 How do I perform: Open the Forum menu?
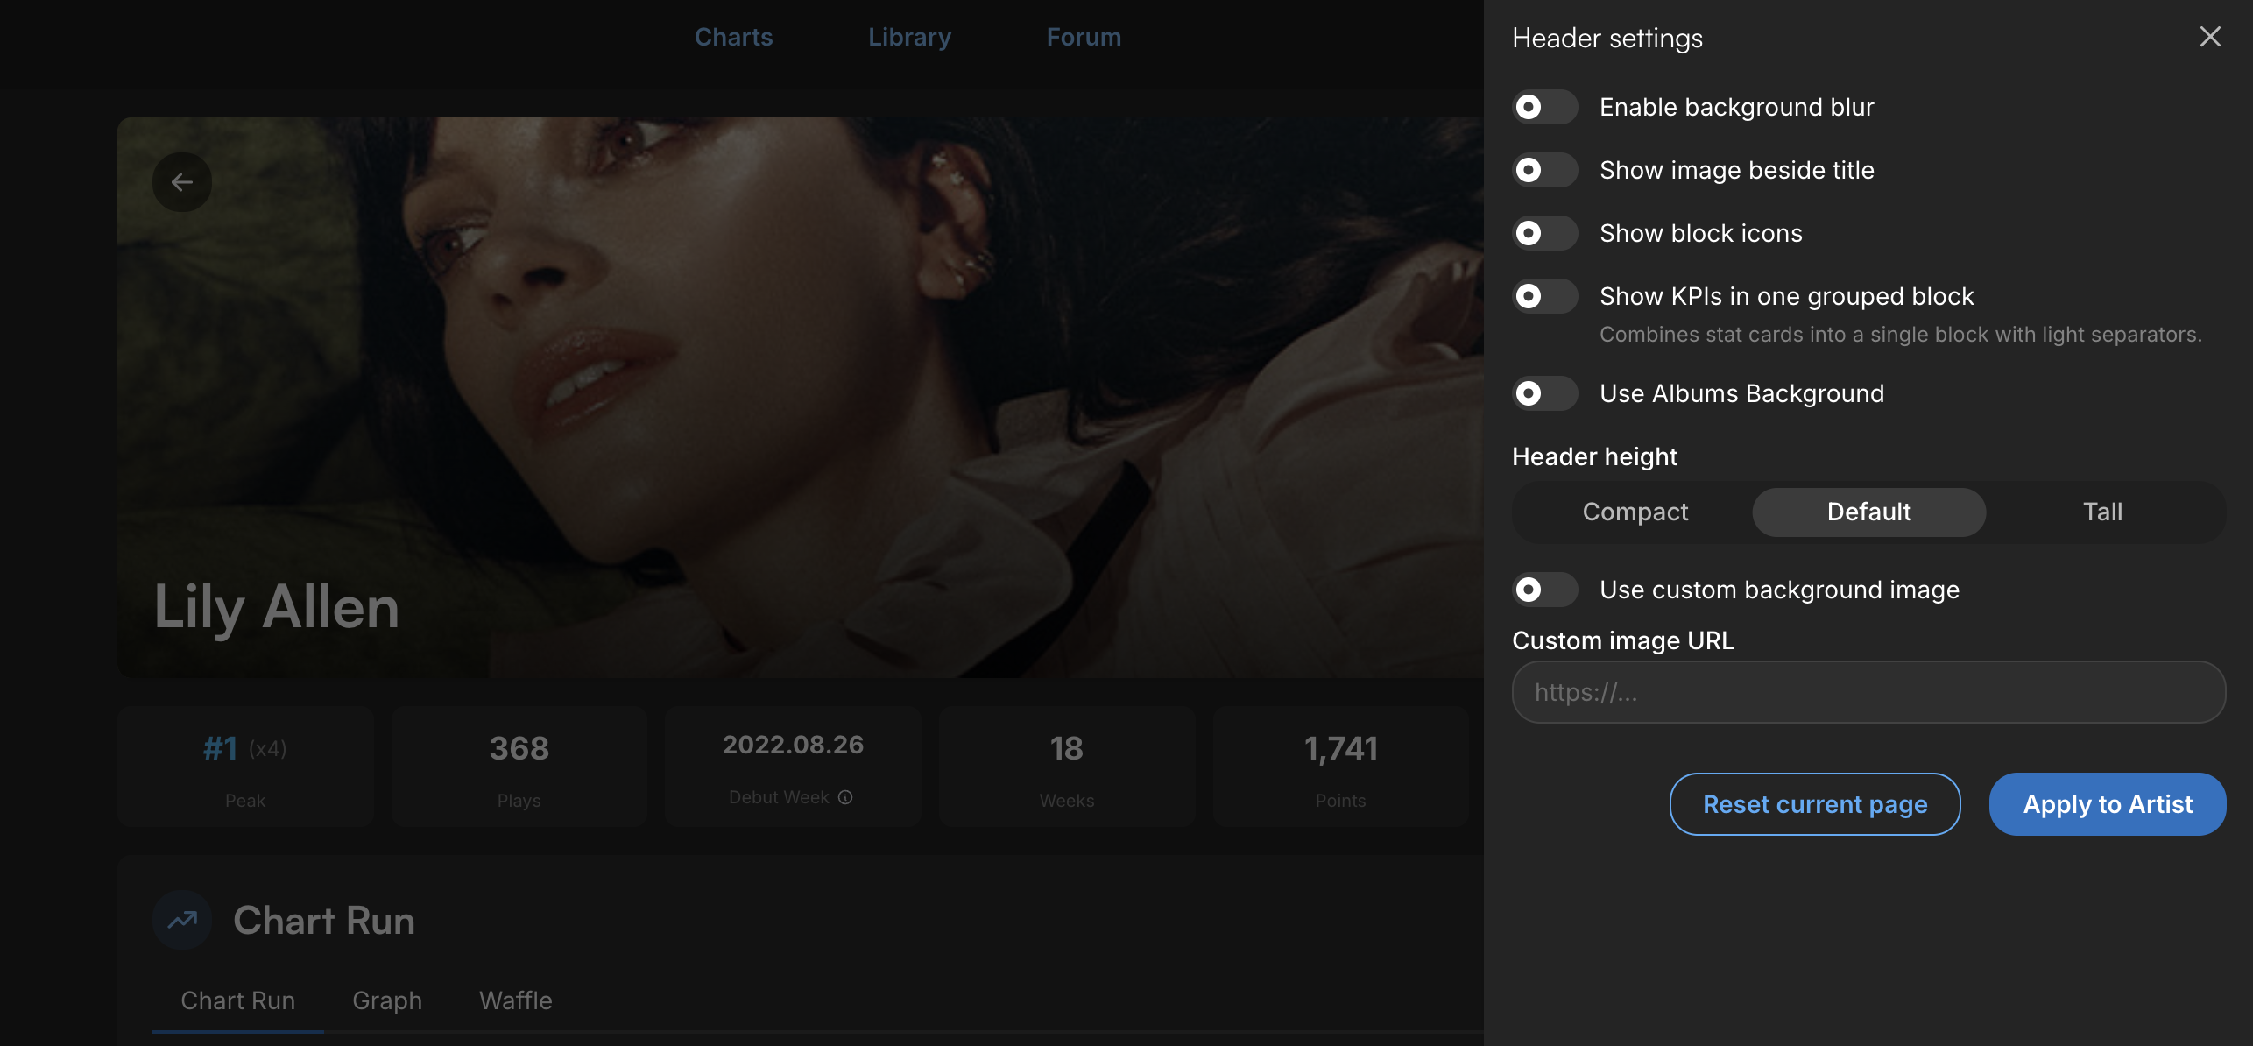[x=1084, y=37]
